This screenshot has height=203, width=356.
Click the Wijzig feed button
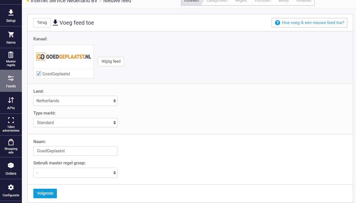[111, 62]
